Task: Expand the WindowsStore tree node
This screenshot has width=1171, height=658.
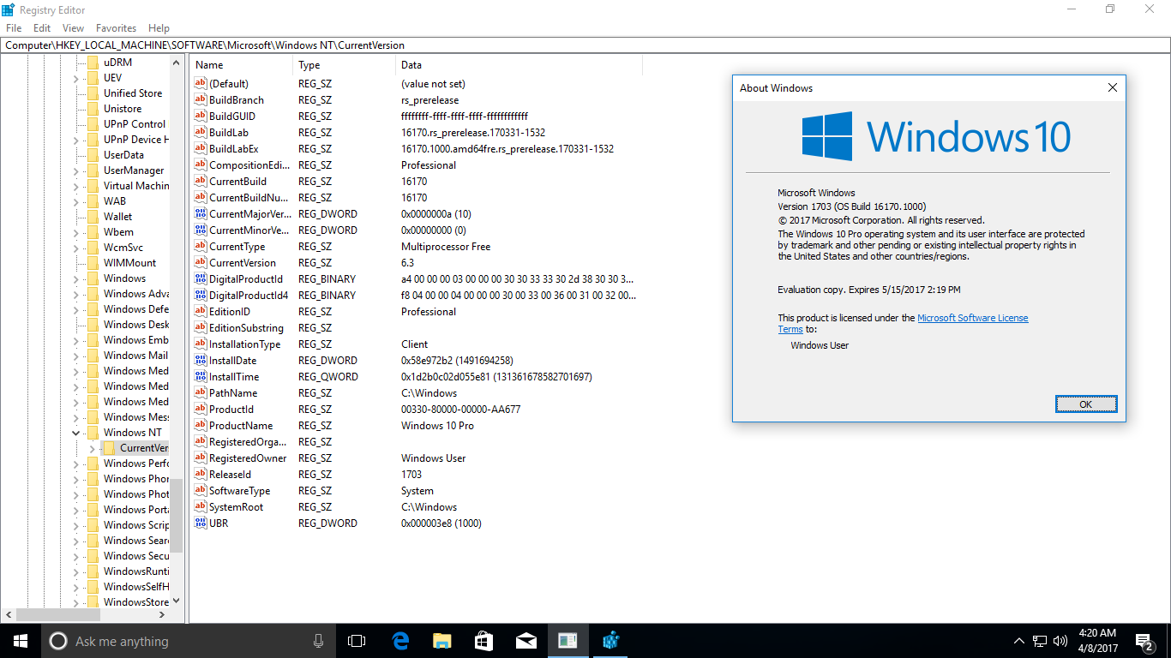Action: click(x=75, y=602)
